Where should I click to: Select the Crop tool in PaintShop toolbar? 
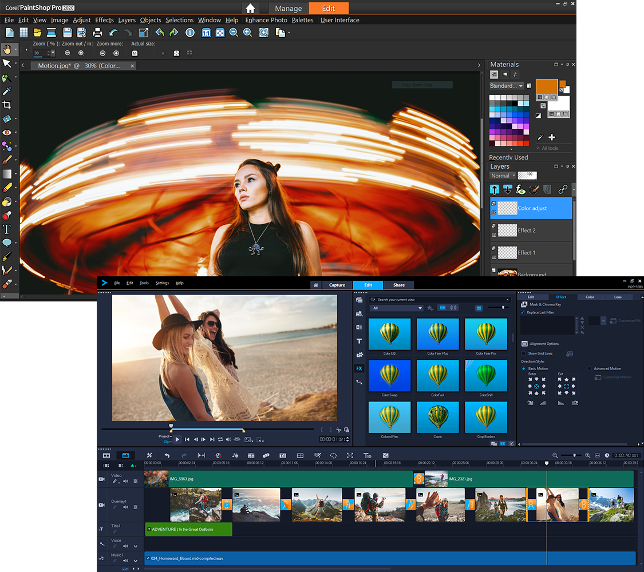point(7,105)
